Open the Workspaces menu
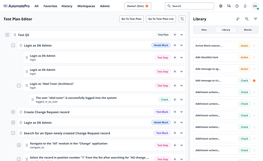 click(86, 6)
